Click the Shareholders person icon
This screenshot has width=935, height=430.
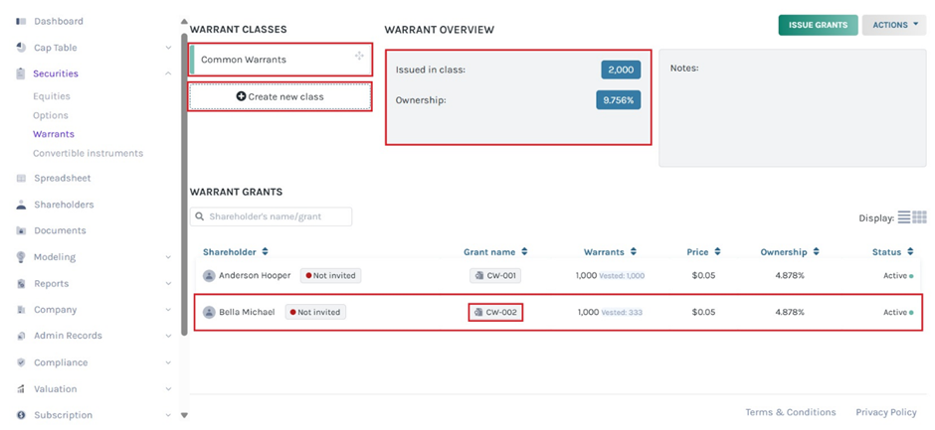coord(22,205)
